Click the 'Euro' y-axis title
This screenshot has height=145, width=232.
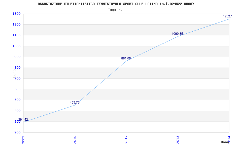(14, 73)
